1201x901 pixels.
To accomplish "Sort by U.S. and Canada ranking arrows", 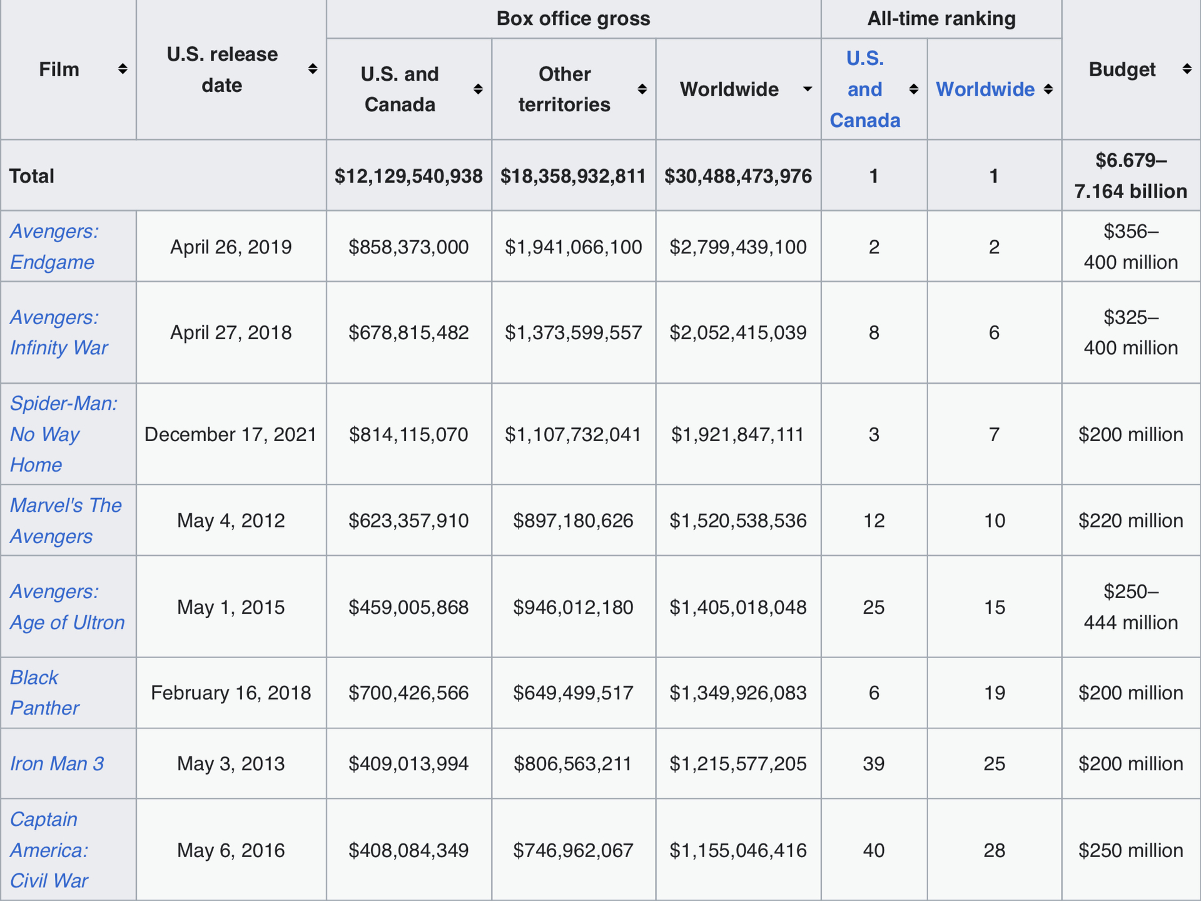I will pyautogui.click(x=913, y=89).
